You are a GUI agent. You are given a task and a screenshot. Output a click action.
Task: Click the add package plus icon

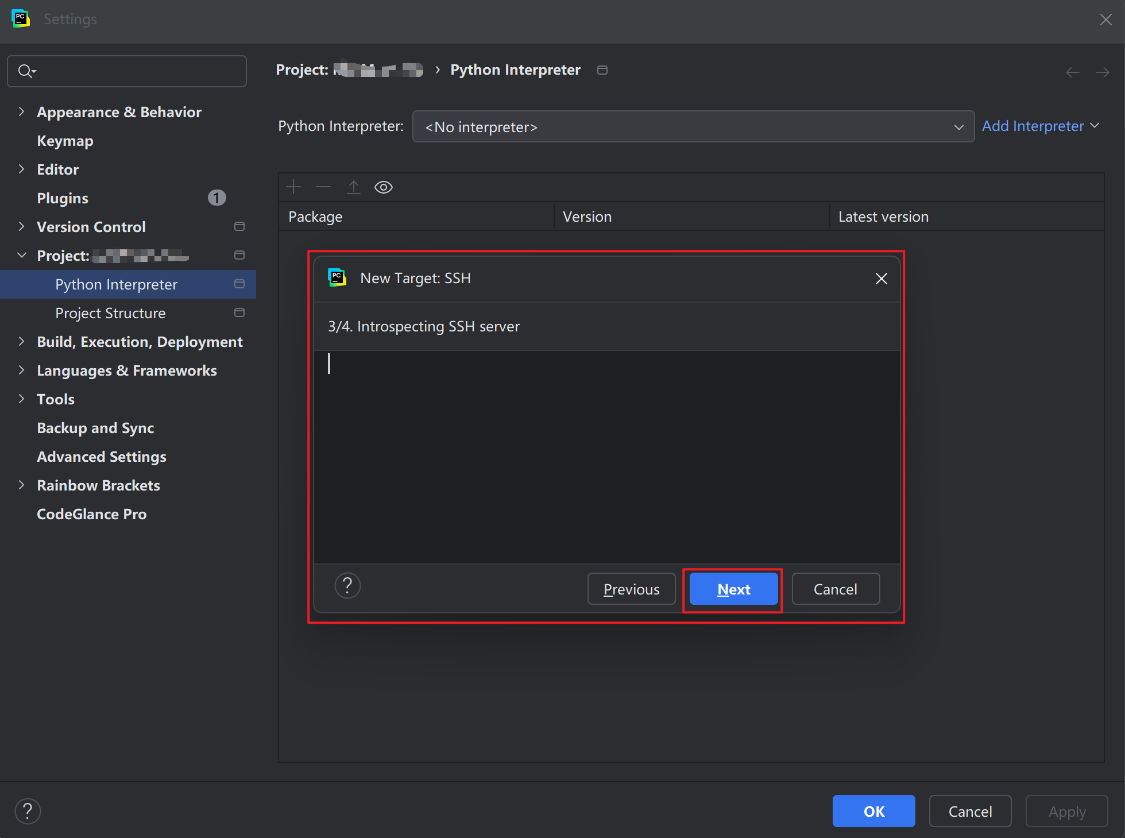point(293,187)
